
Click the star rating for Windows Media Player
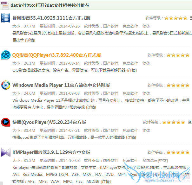coord(178,85)
